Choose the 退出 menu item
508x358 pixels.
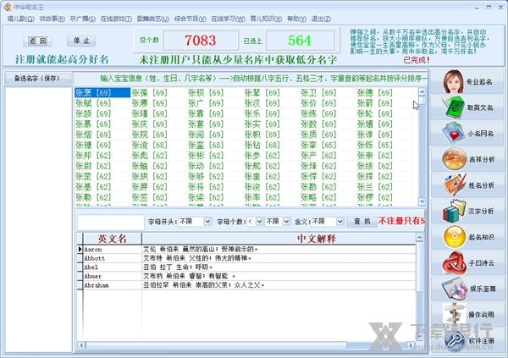321,19
